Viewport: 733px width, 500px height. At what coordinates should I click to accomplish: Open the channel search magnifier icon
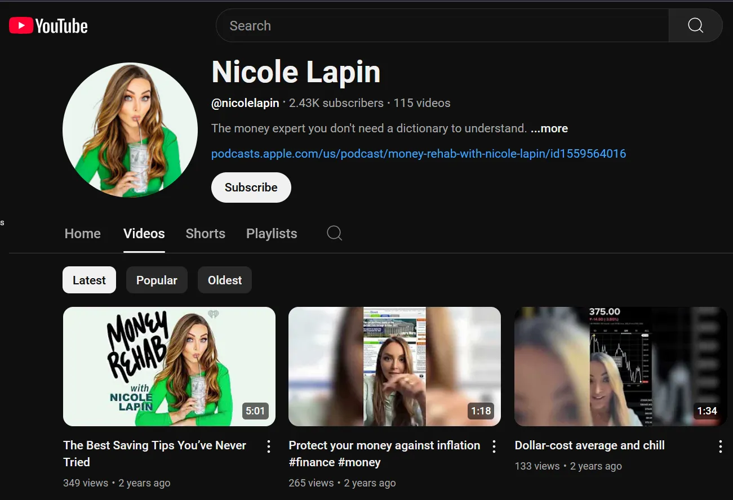click(335, 233)
